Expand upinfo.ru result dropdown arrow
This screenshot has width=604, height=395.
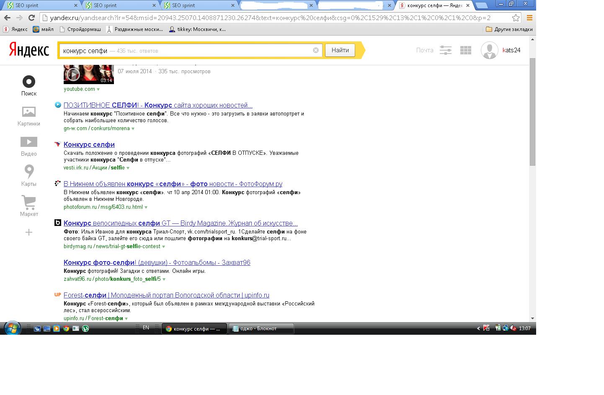point(126,318)
